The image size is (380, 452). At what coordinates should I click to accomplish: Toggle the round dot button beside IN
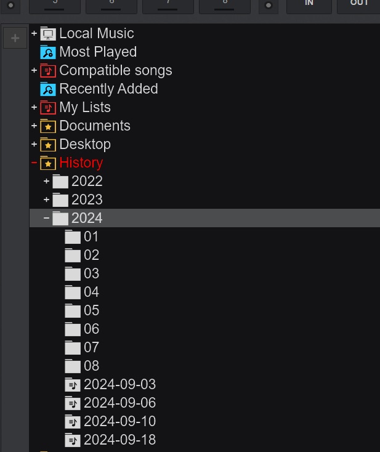pos(269,5)
